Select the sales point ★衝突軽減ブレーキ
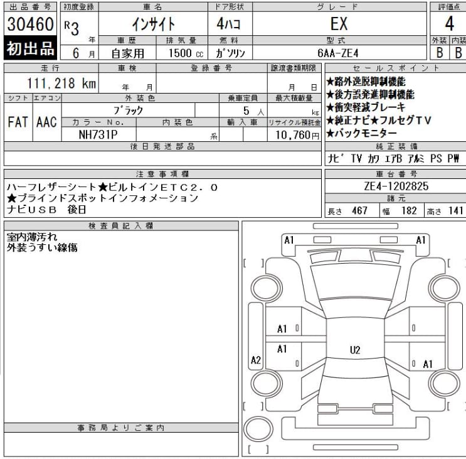This screenshot has height=459, width=466. pos(366,107)
